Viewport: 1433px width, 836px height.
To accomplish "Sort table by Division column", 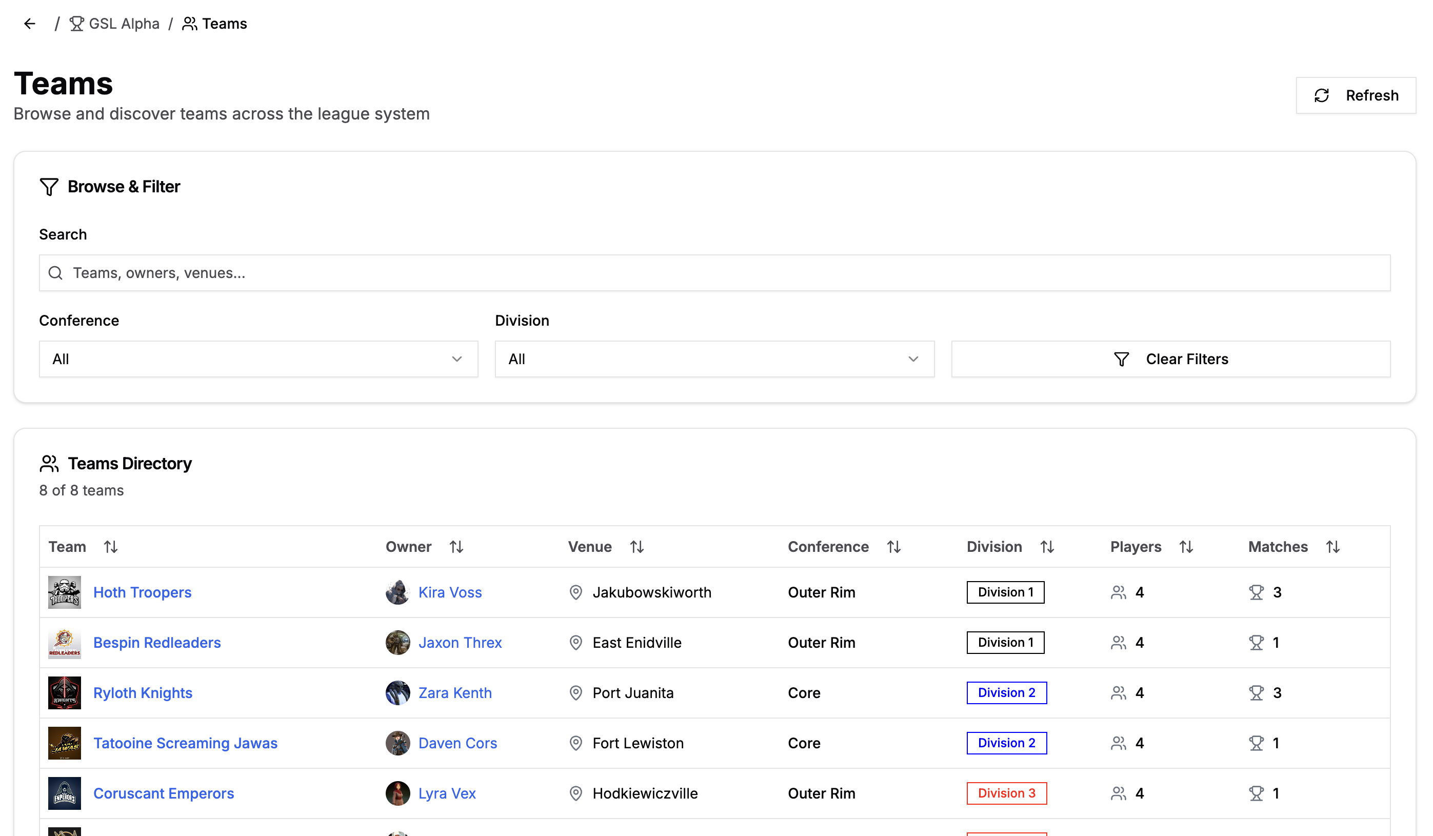I will (1047, 547).
